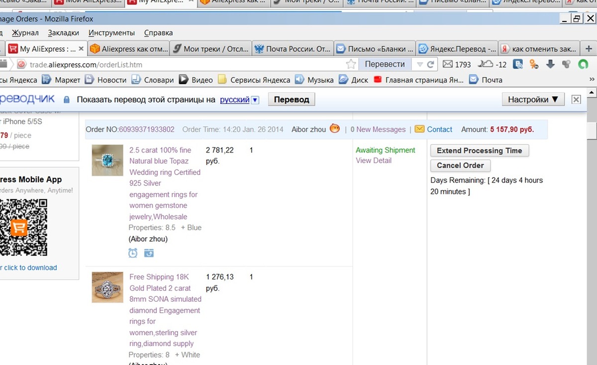Switch to the Почта России tab
The height and width of the screenshot is (365, 597).
pyautogui.click(x=293, y=49)
